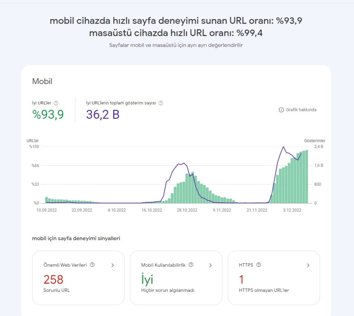Click the help icon next to HTTPS
354x316 pixels.
tap(259, 265)
